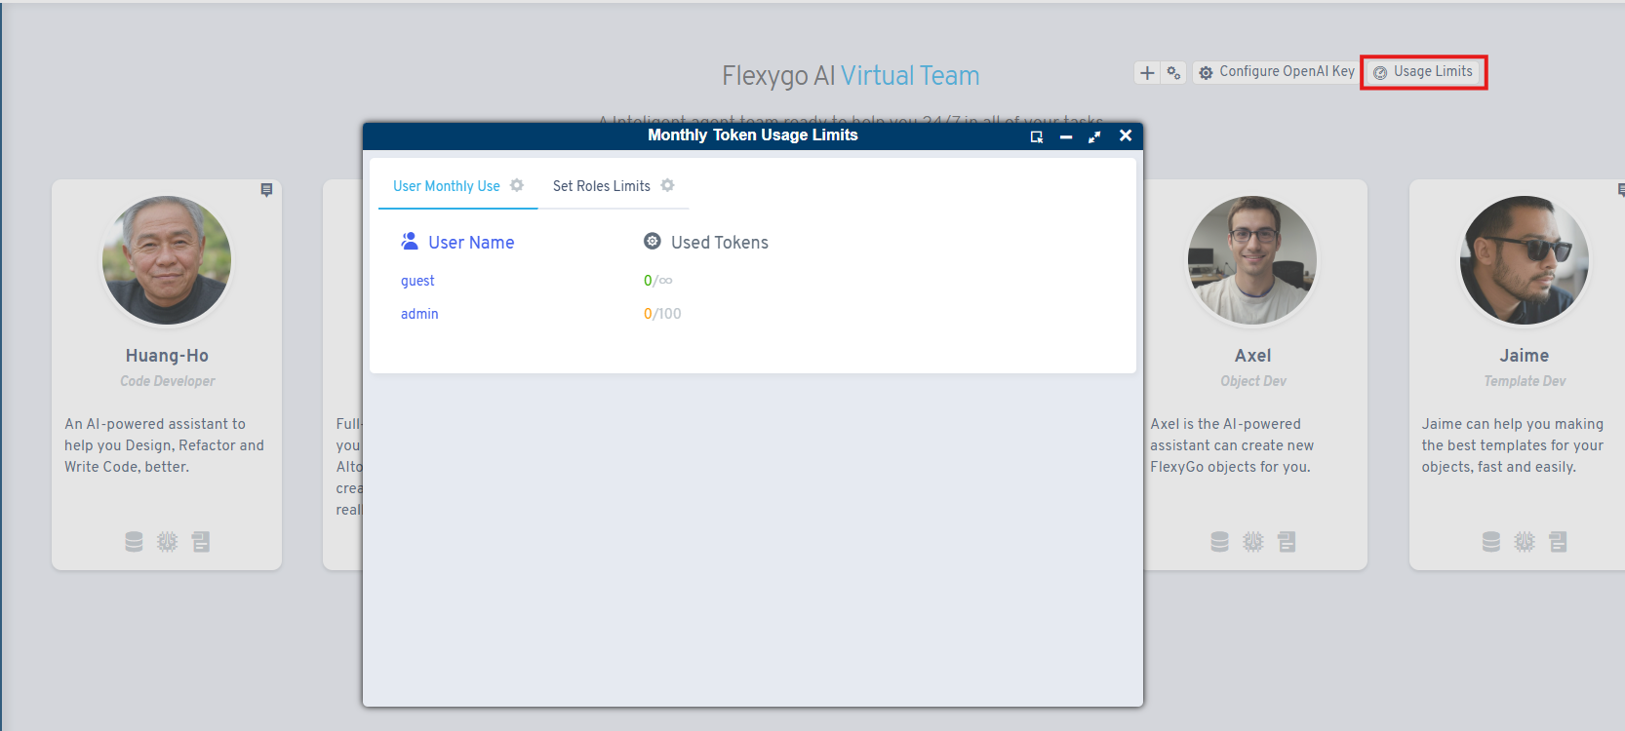
Task: Minimize the Monthly Token Usage Limits dialog
Action: (1066, 136)
